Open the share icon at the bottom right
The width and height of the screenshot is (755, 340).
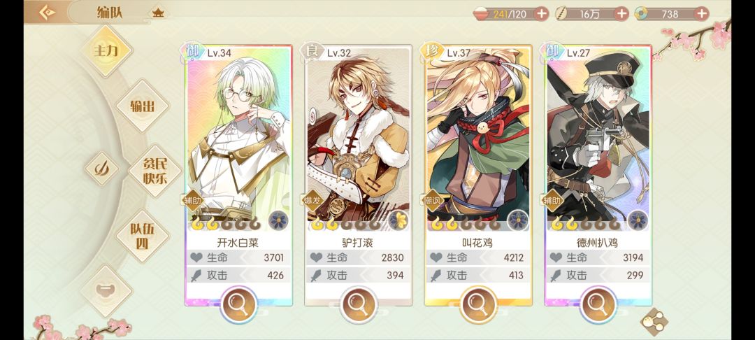click(654, 323)
